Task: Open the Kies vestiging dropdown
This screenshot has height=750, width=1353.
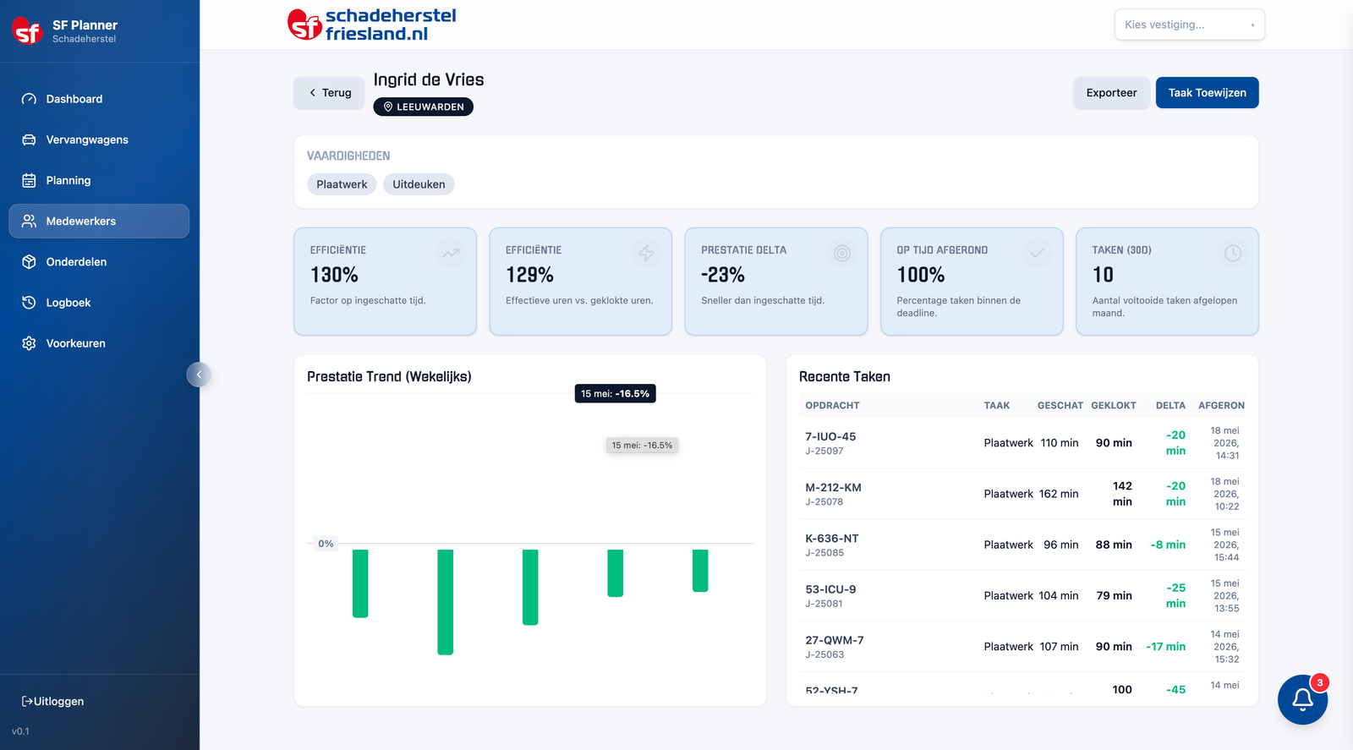Action: tap(1190, 25)
